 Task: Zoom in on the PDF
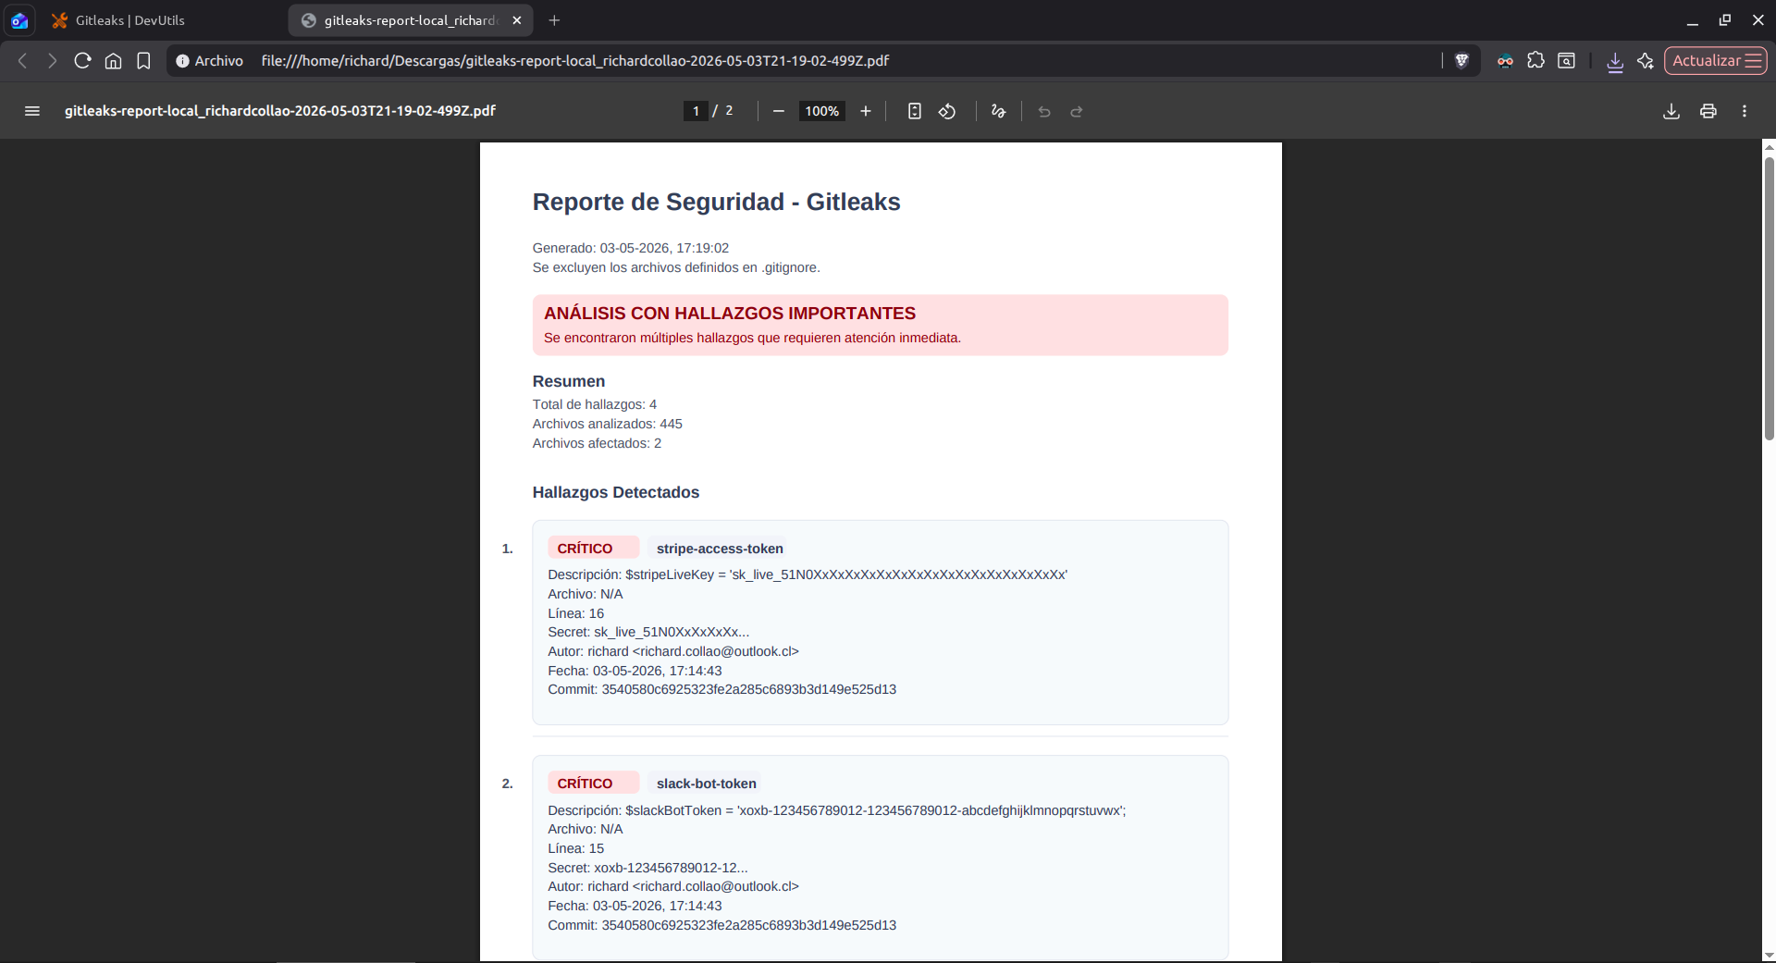click(x=866, y=111)
